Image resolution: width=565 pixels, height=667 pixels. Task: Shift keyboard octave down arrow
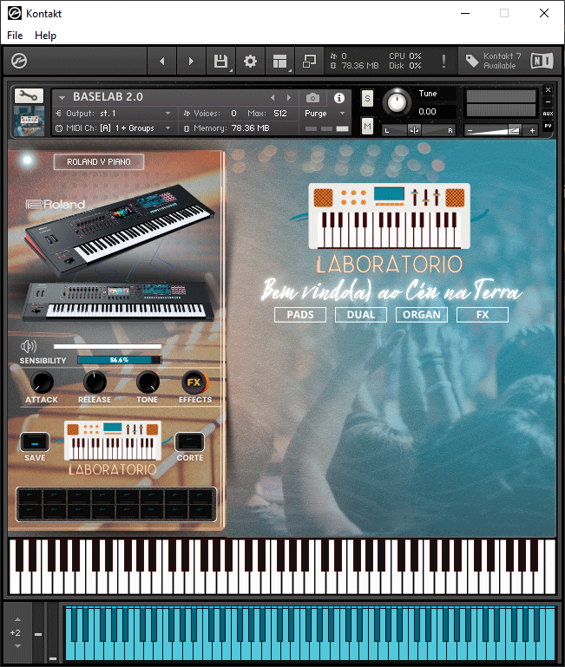click(x=17, y=645)
